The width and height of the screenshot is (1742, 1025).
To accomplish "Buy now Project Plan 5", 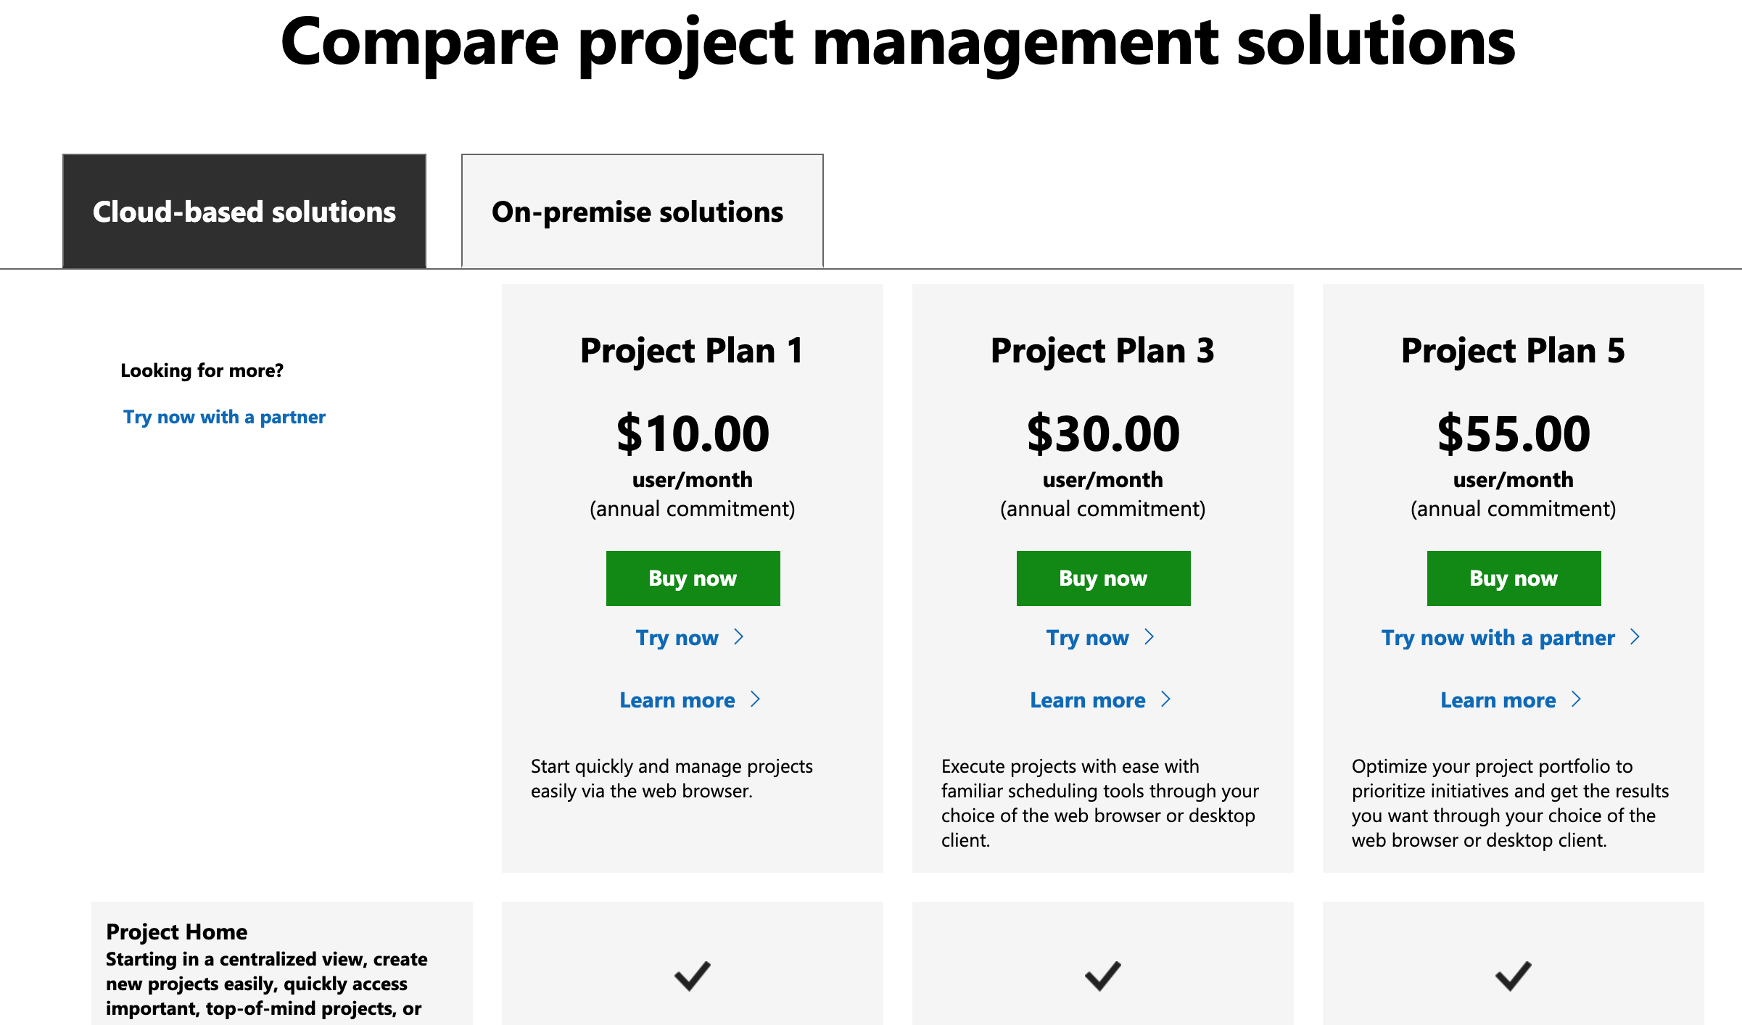I will point(1514,578).
